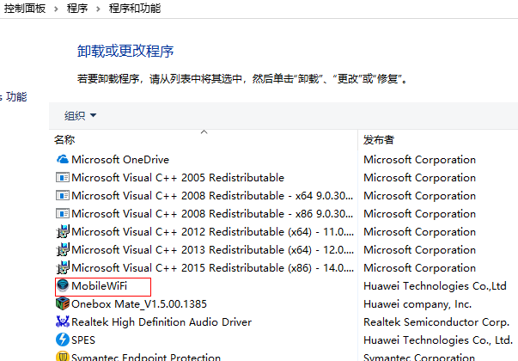The height and width of the screenshot is (361, 518).
Task: Select Visual C++ 2013 Redistributable (x64) row
Action: (x=212, y=250)
